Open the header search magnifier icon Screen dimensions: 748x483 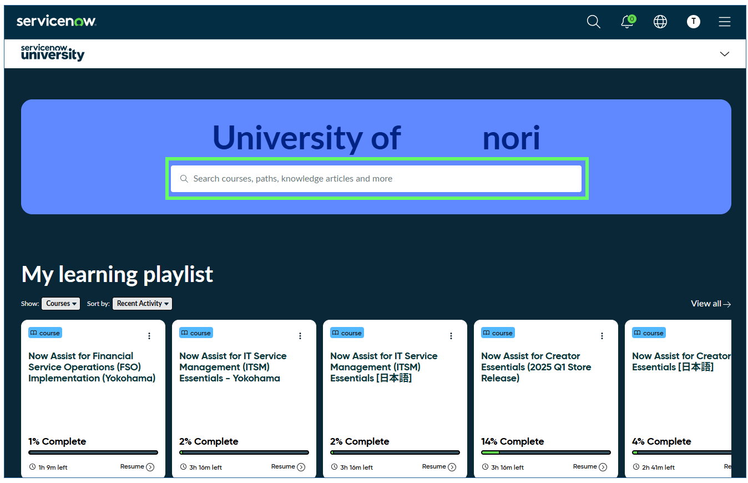click(594, 22)
